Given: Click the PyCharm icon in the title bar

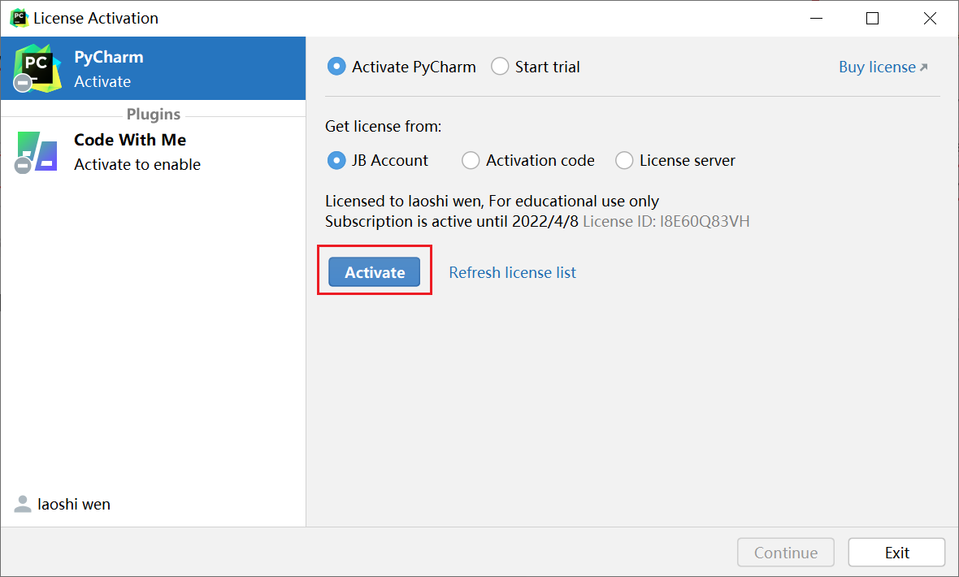Looking at the screenshot, I should pos(19,18).
